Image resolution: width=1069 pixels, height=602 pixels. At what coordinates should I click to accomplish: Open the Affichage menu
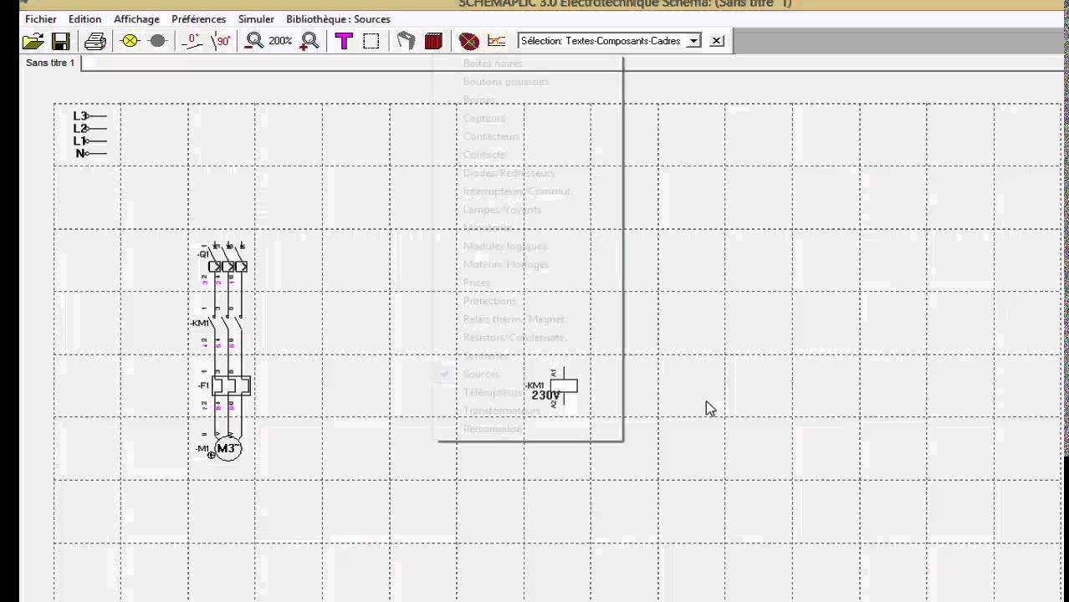pos(136,19)
